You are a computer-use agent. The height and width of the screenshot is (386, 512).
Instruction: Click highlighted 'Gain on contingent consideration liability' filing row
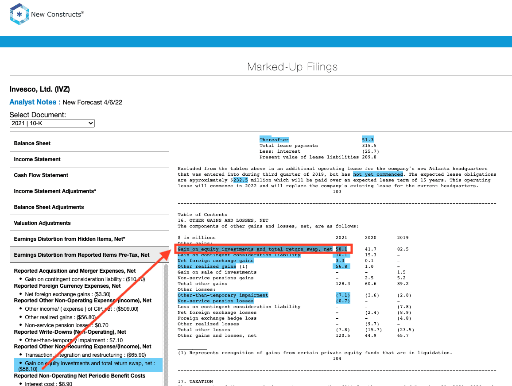tap(239, 255)
